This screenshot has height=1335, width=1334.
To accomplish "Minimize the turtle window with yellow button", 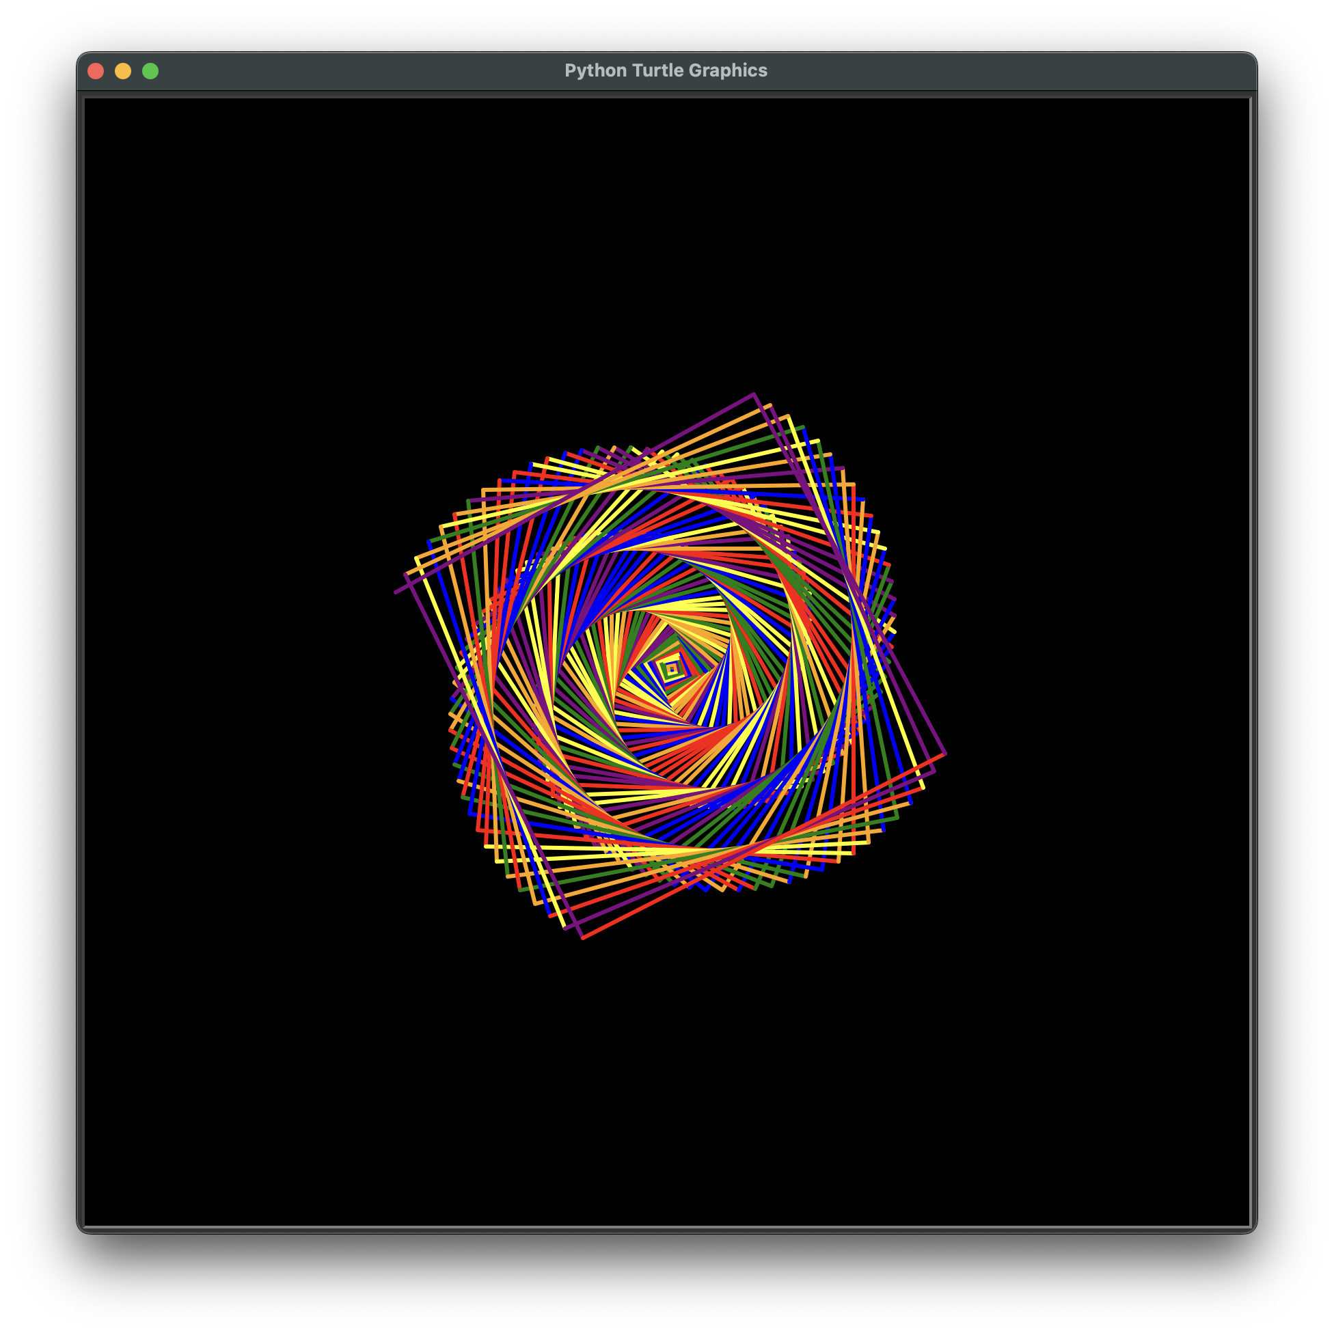I will pos(123,71).
